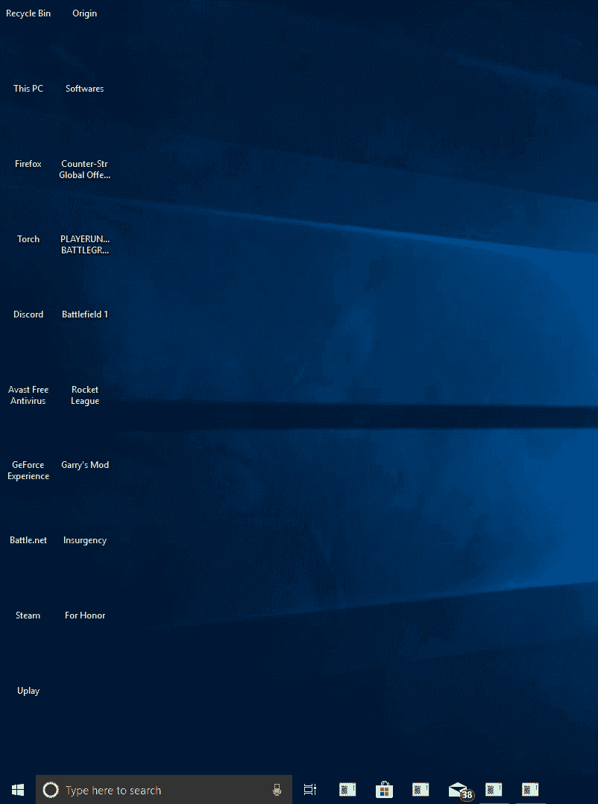Select the Softwares desktop folder
The image size is (598, 804).
click(x=85, y=89)
